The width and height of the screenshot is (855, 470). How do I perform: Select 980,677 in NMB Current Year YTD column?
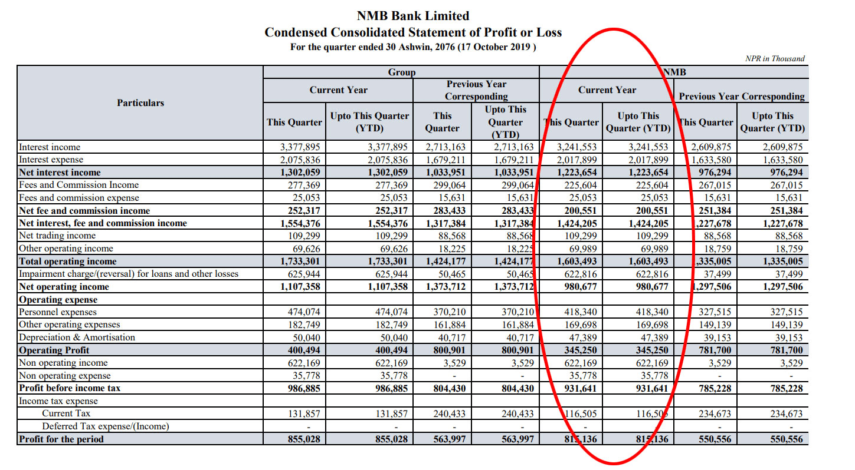point(651,287)
